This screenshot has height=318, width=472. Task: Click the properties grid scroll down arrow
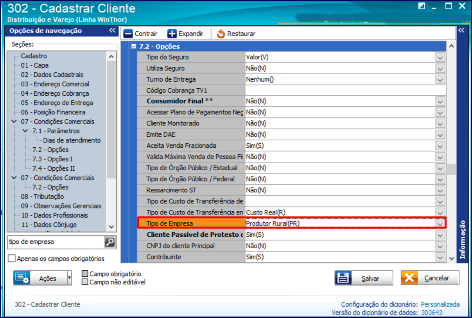452,258
